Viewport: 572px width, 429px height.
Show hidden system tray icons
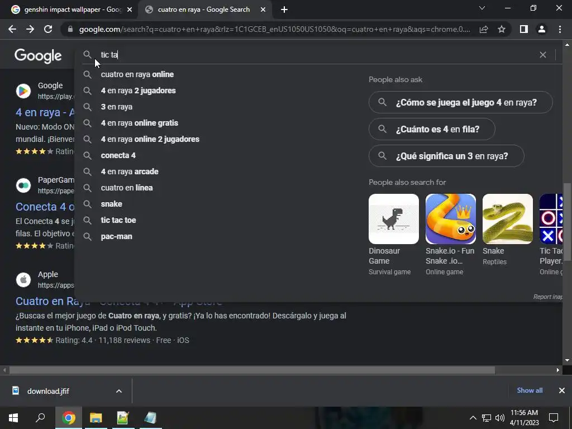pyautogui.click(x=473, y=418)
